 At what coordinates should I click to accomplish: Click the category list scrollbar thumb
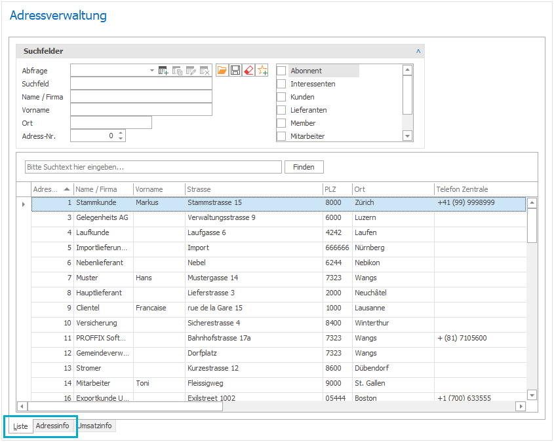407,94
